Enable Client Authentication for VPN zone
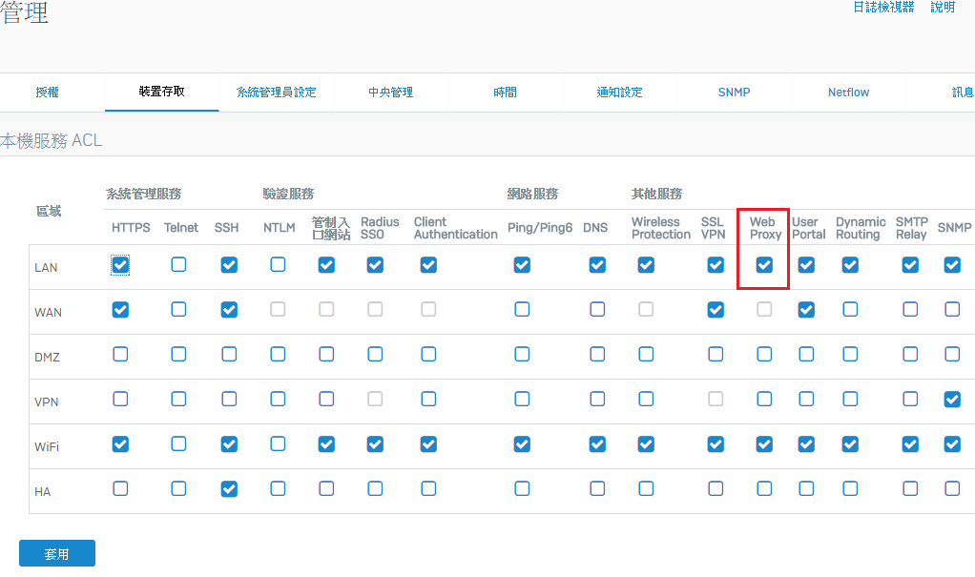975x577 pixels. [428, 400]
